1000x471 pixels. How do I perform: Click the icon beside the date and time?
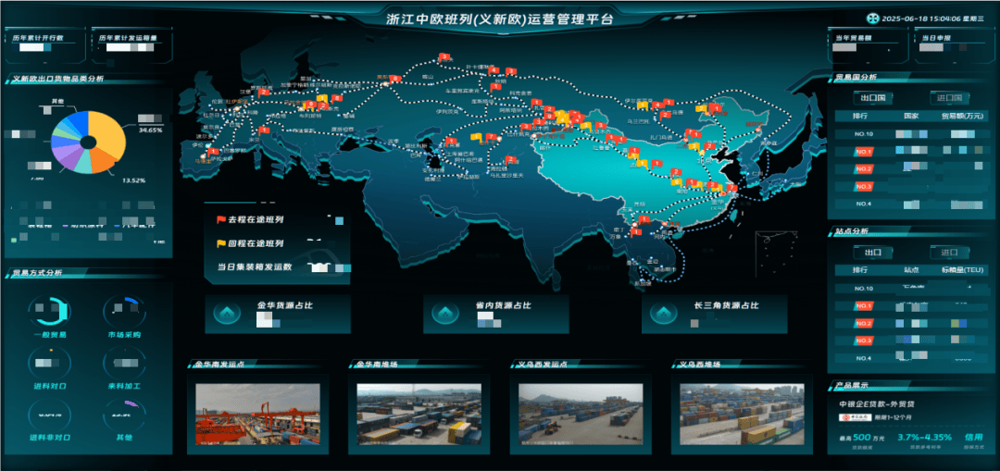point(872,18)
